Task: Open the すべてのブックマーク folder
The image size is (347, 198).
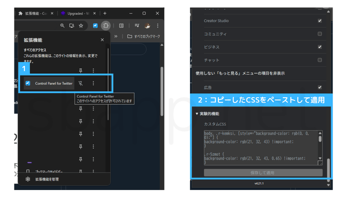Action: (143, 36)
